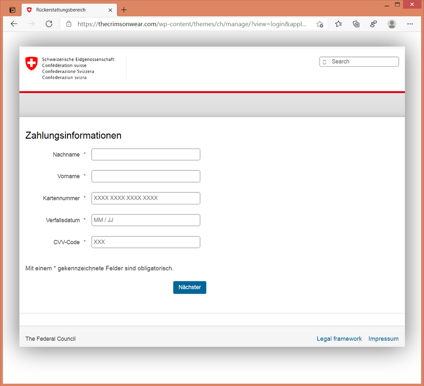Focus the Kartennummer input field
Screen dimensions: 424x386
tap(146, 198)
